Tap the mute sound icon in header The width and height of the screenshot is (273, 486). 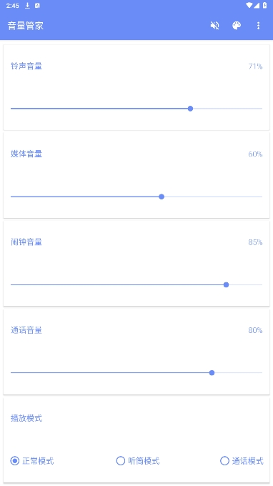pyautogui.click(x=214, y=26)
